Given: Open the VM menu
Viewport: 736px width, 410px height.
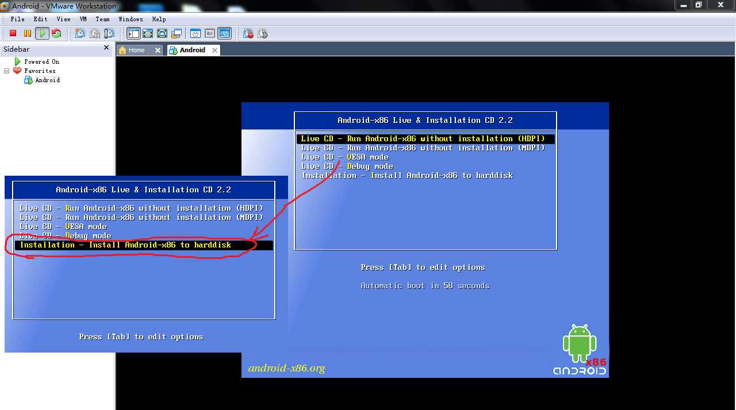Looking at the screenshot, I should click(83, 19).
